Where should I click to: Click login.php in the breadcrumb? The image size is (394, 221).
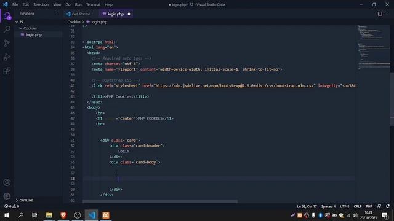point(99,22)
